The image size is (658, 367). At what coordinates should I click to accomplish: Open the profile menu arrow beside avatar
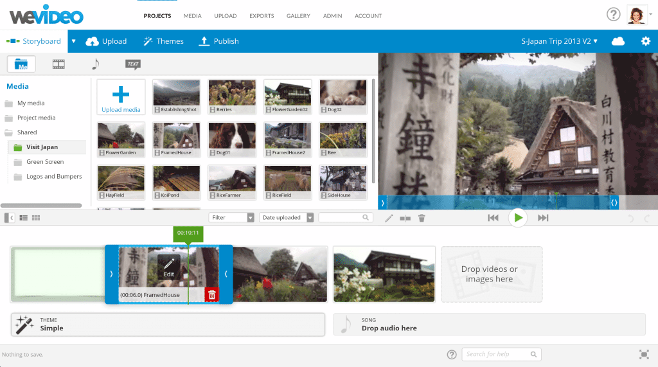(x=650, y=14)
